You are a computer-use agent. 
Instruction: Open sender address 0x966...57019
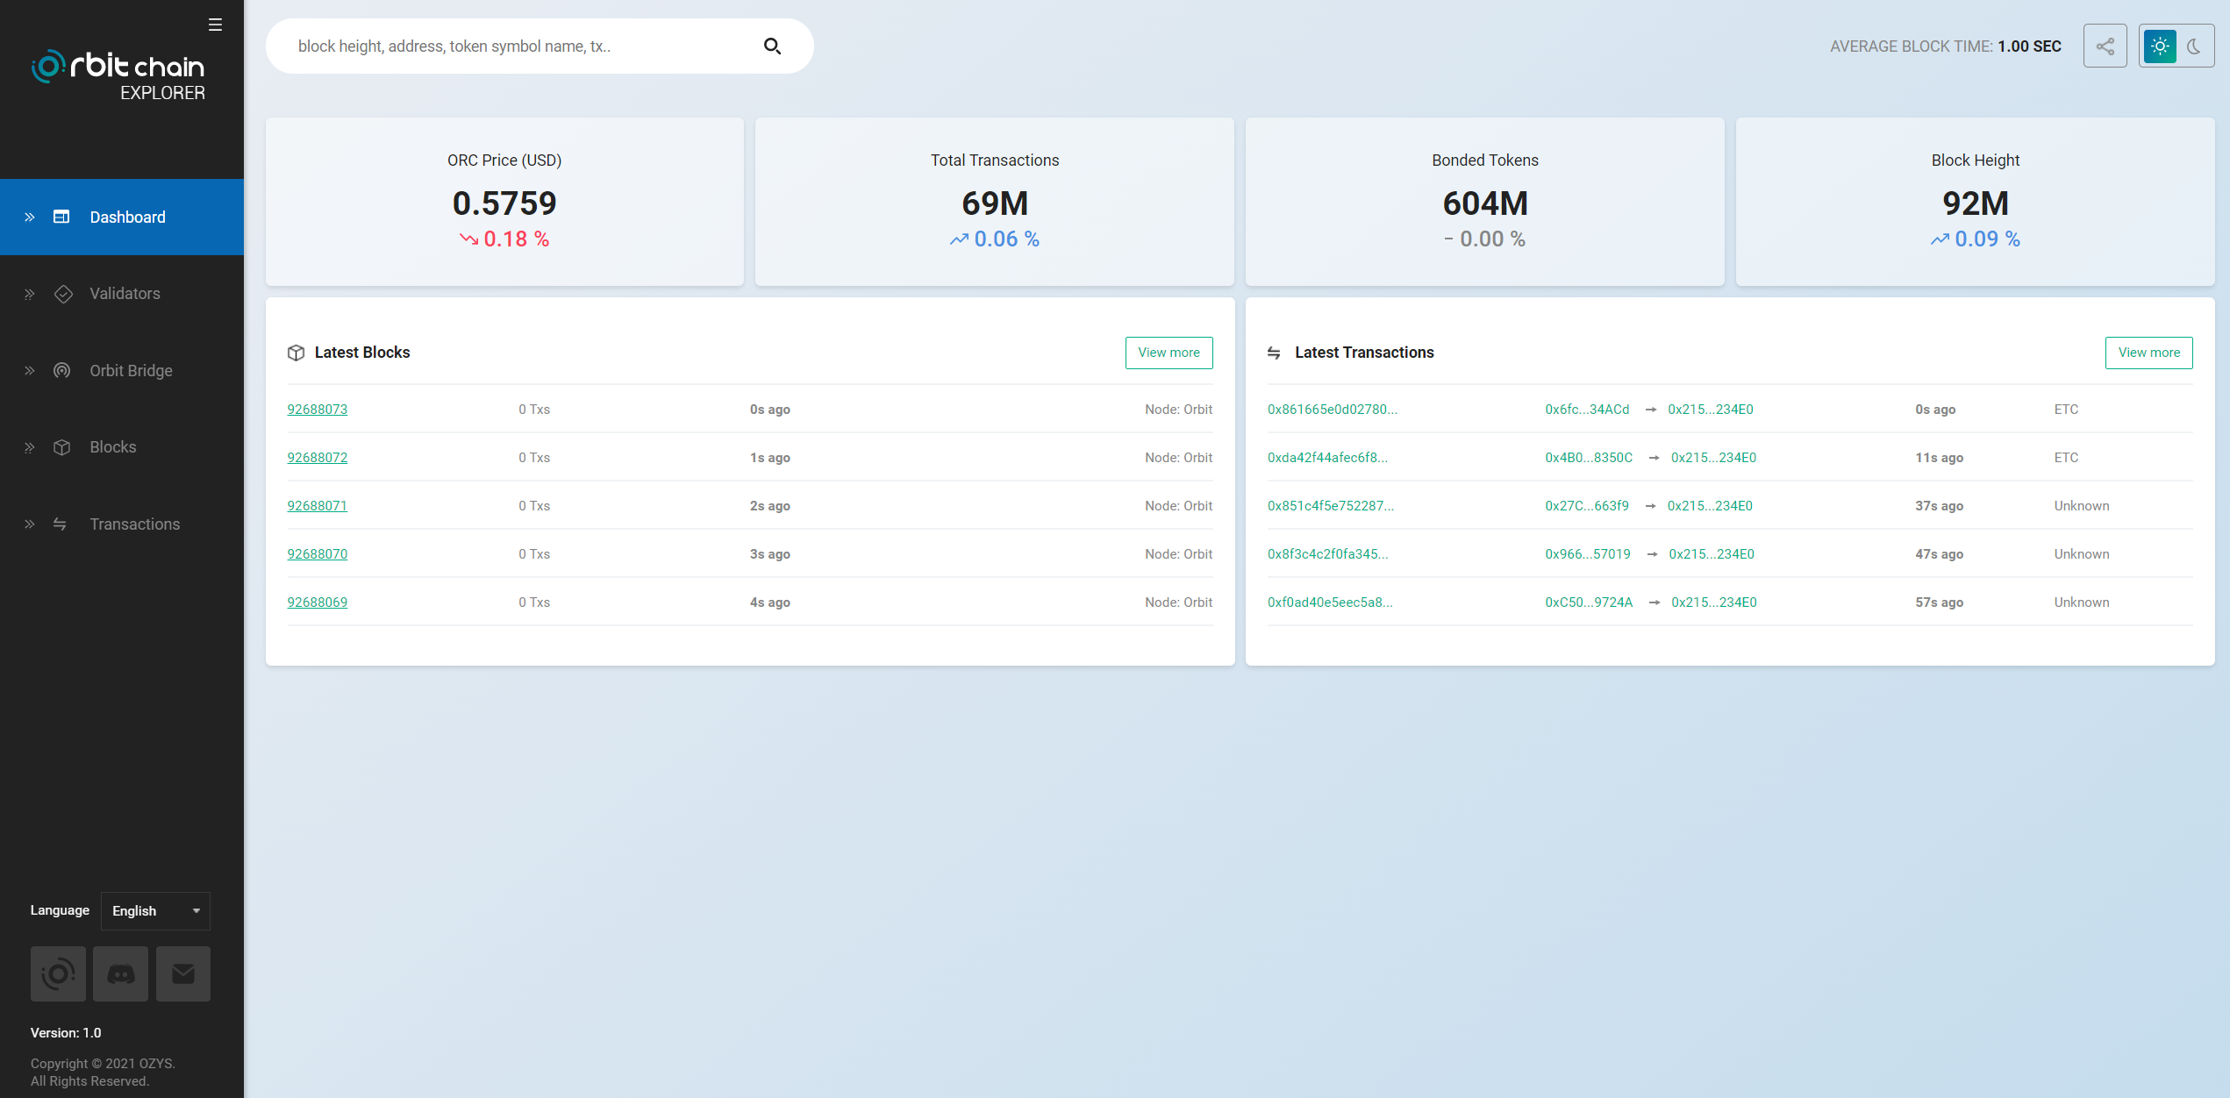click(x=1588, y=554)
